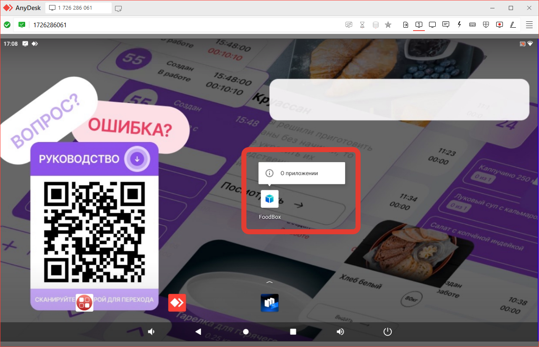Tap the Android back triangle button

(199, 332)
